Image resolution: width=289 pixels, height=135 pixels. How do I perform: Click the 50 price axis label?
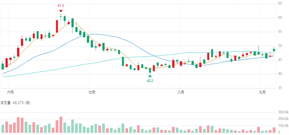click(x=280, y=46)
